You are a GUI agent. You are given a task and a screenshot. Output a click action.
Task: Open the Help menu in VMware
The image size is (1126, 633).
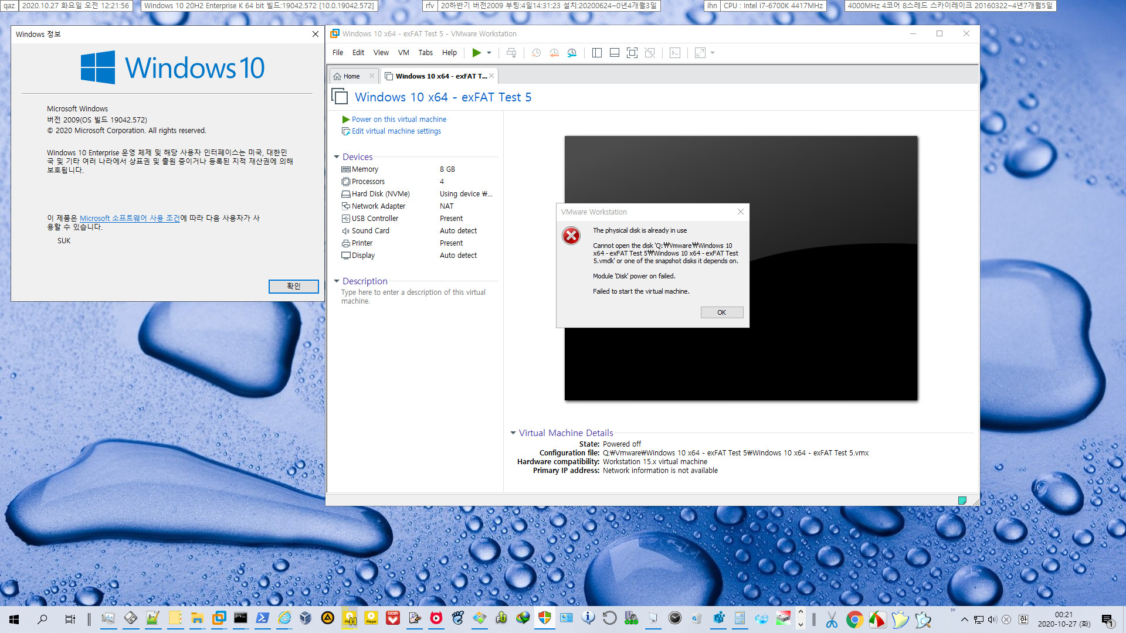click(x=450, y=53)
